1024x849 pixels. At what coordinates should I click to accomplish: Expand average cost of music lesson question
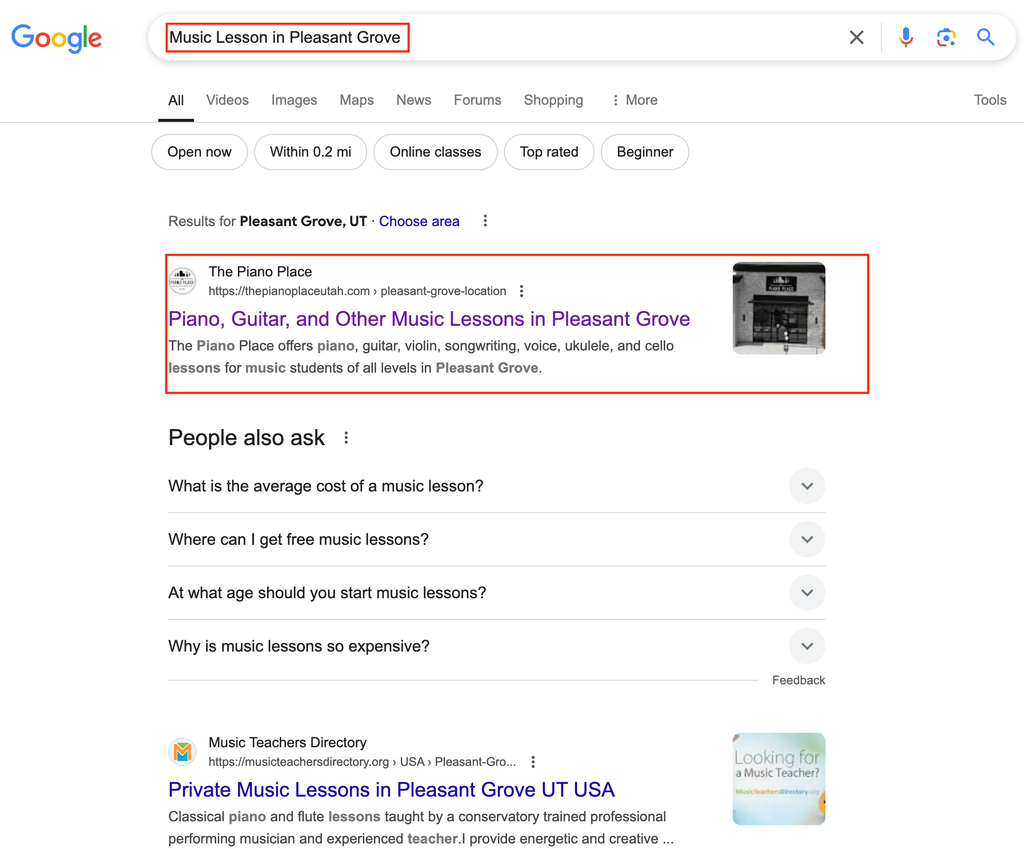pyautogui.click(x=807, y=486)
